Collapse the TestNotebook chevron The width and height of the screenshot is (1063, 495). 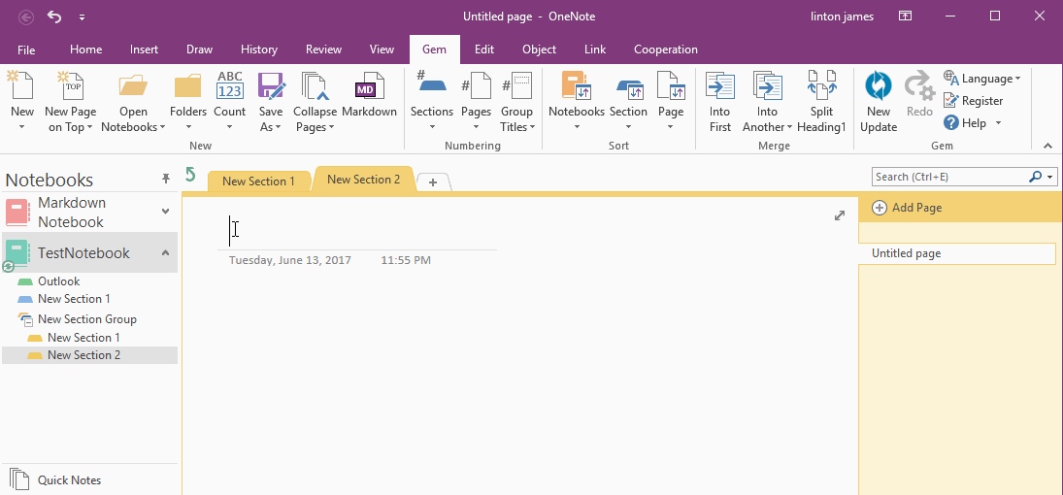165,252
